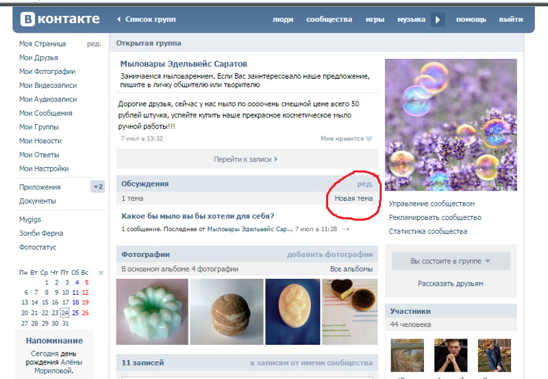Image resolution: width=548 pixels, height=379 pixels.
Task: Open Статистика сообщества
Action: tap(427, 232)
